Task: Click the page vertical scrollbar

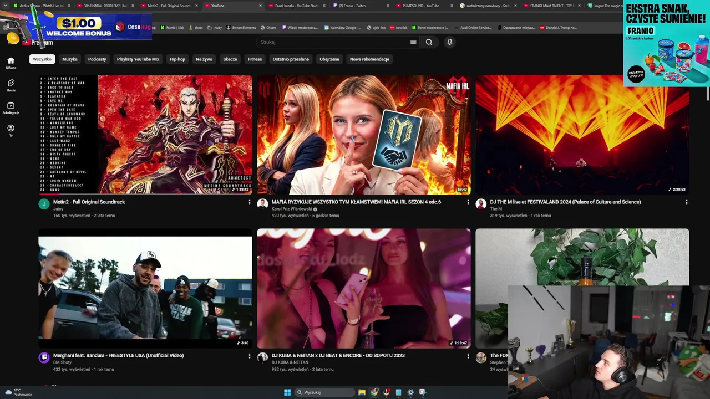Action: pyautogui.click(x=708, y=94)
